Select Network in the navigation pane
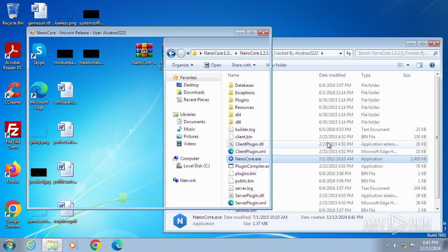The height and width of the screenshot is (252, 448). click(188, 181)
